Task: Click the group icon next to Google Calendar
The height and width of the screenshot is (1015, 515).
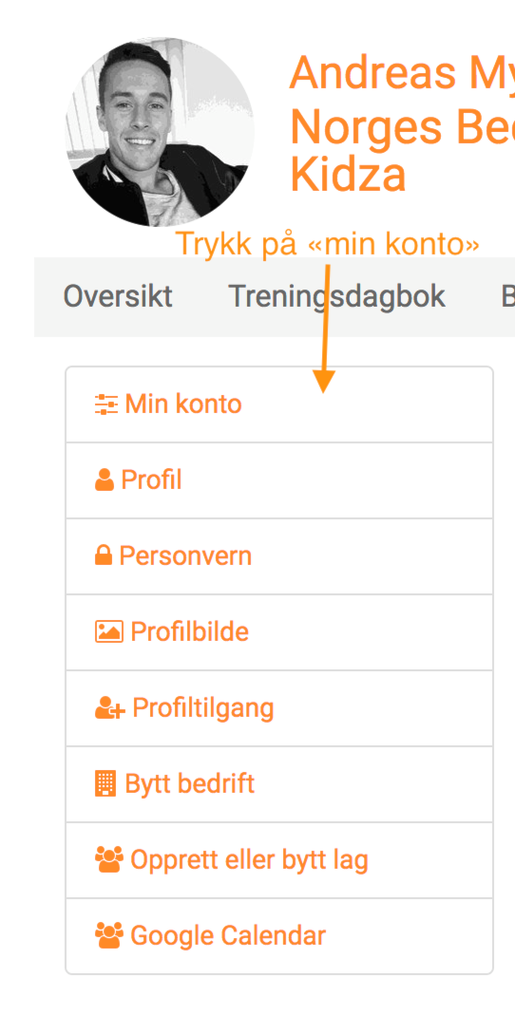Action: tap(109, 936)
